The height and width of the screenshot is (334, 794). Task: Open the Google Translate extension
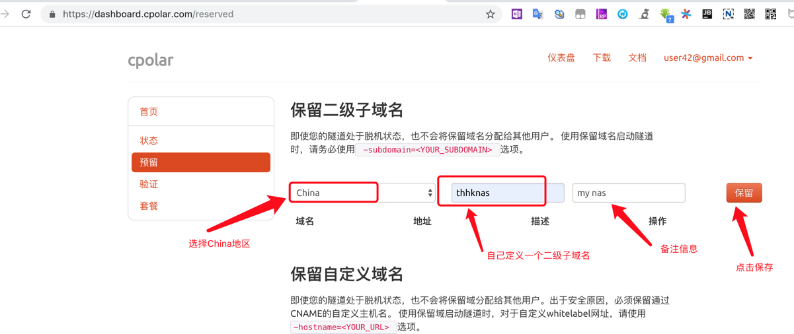538,14
